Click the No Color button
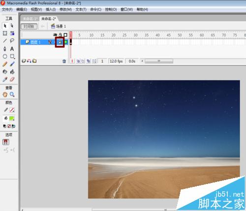 click(9, 126)
